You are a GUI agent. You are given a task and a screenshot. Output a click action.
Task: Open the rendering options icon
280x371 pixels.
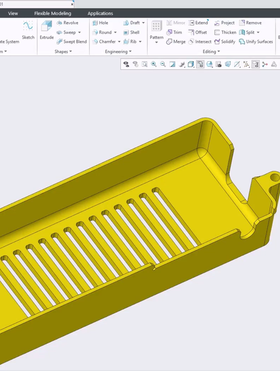point(182,64)
